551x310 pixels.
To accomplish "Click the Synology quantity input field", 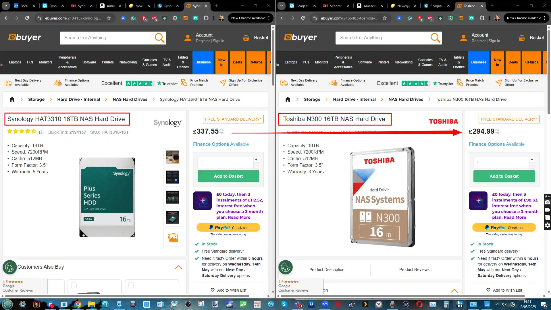I will click(x=225, y=162).
